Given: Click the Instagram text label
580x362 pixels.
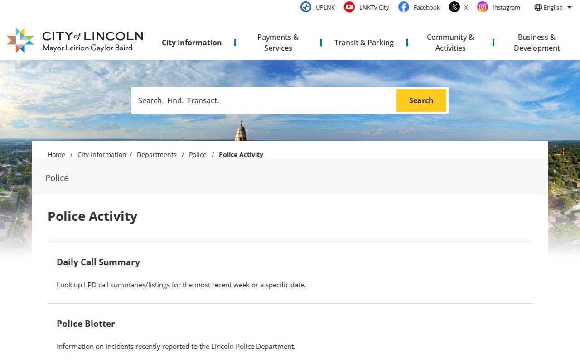Looking at the screenshot, I should click(x=506, y=7).
